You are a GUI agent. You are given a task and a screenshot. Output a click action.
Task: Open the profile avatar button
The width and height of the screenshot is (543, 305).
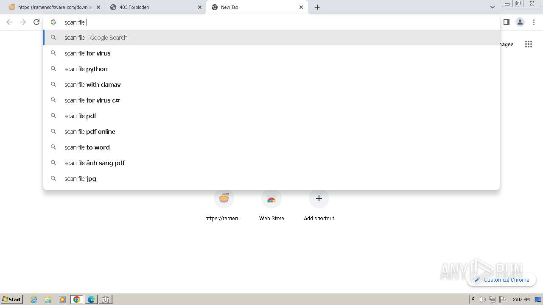(x=520, y=22)
